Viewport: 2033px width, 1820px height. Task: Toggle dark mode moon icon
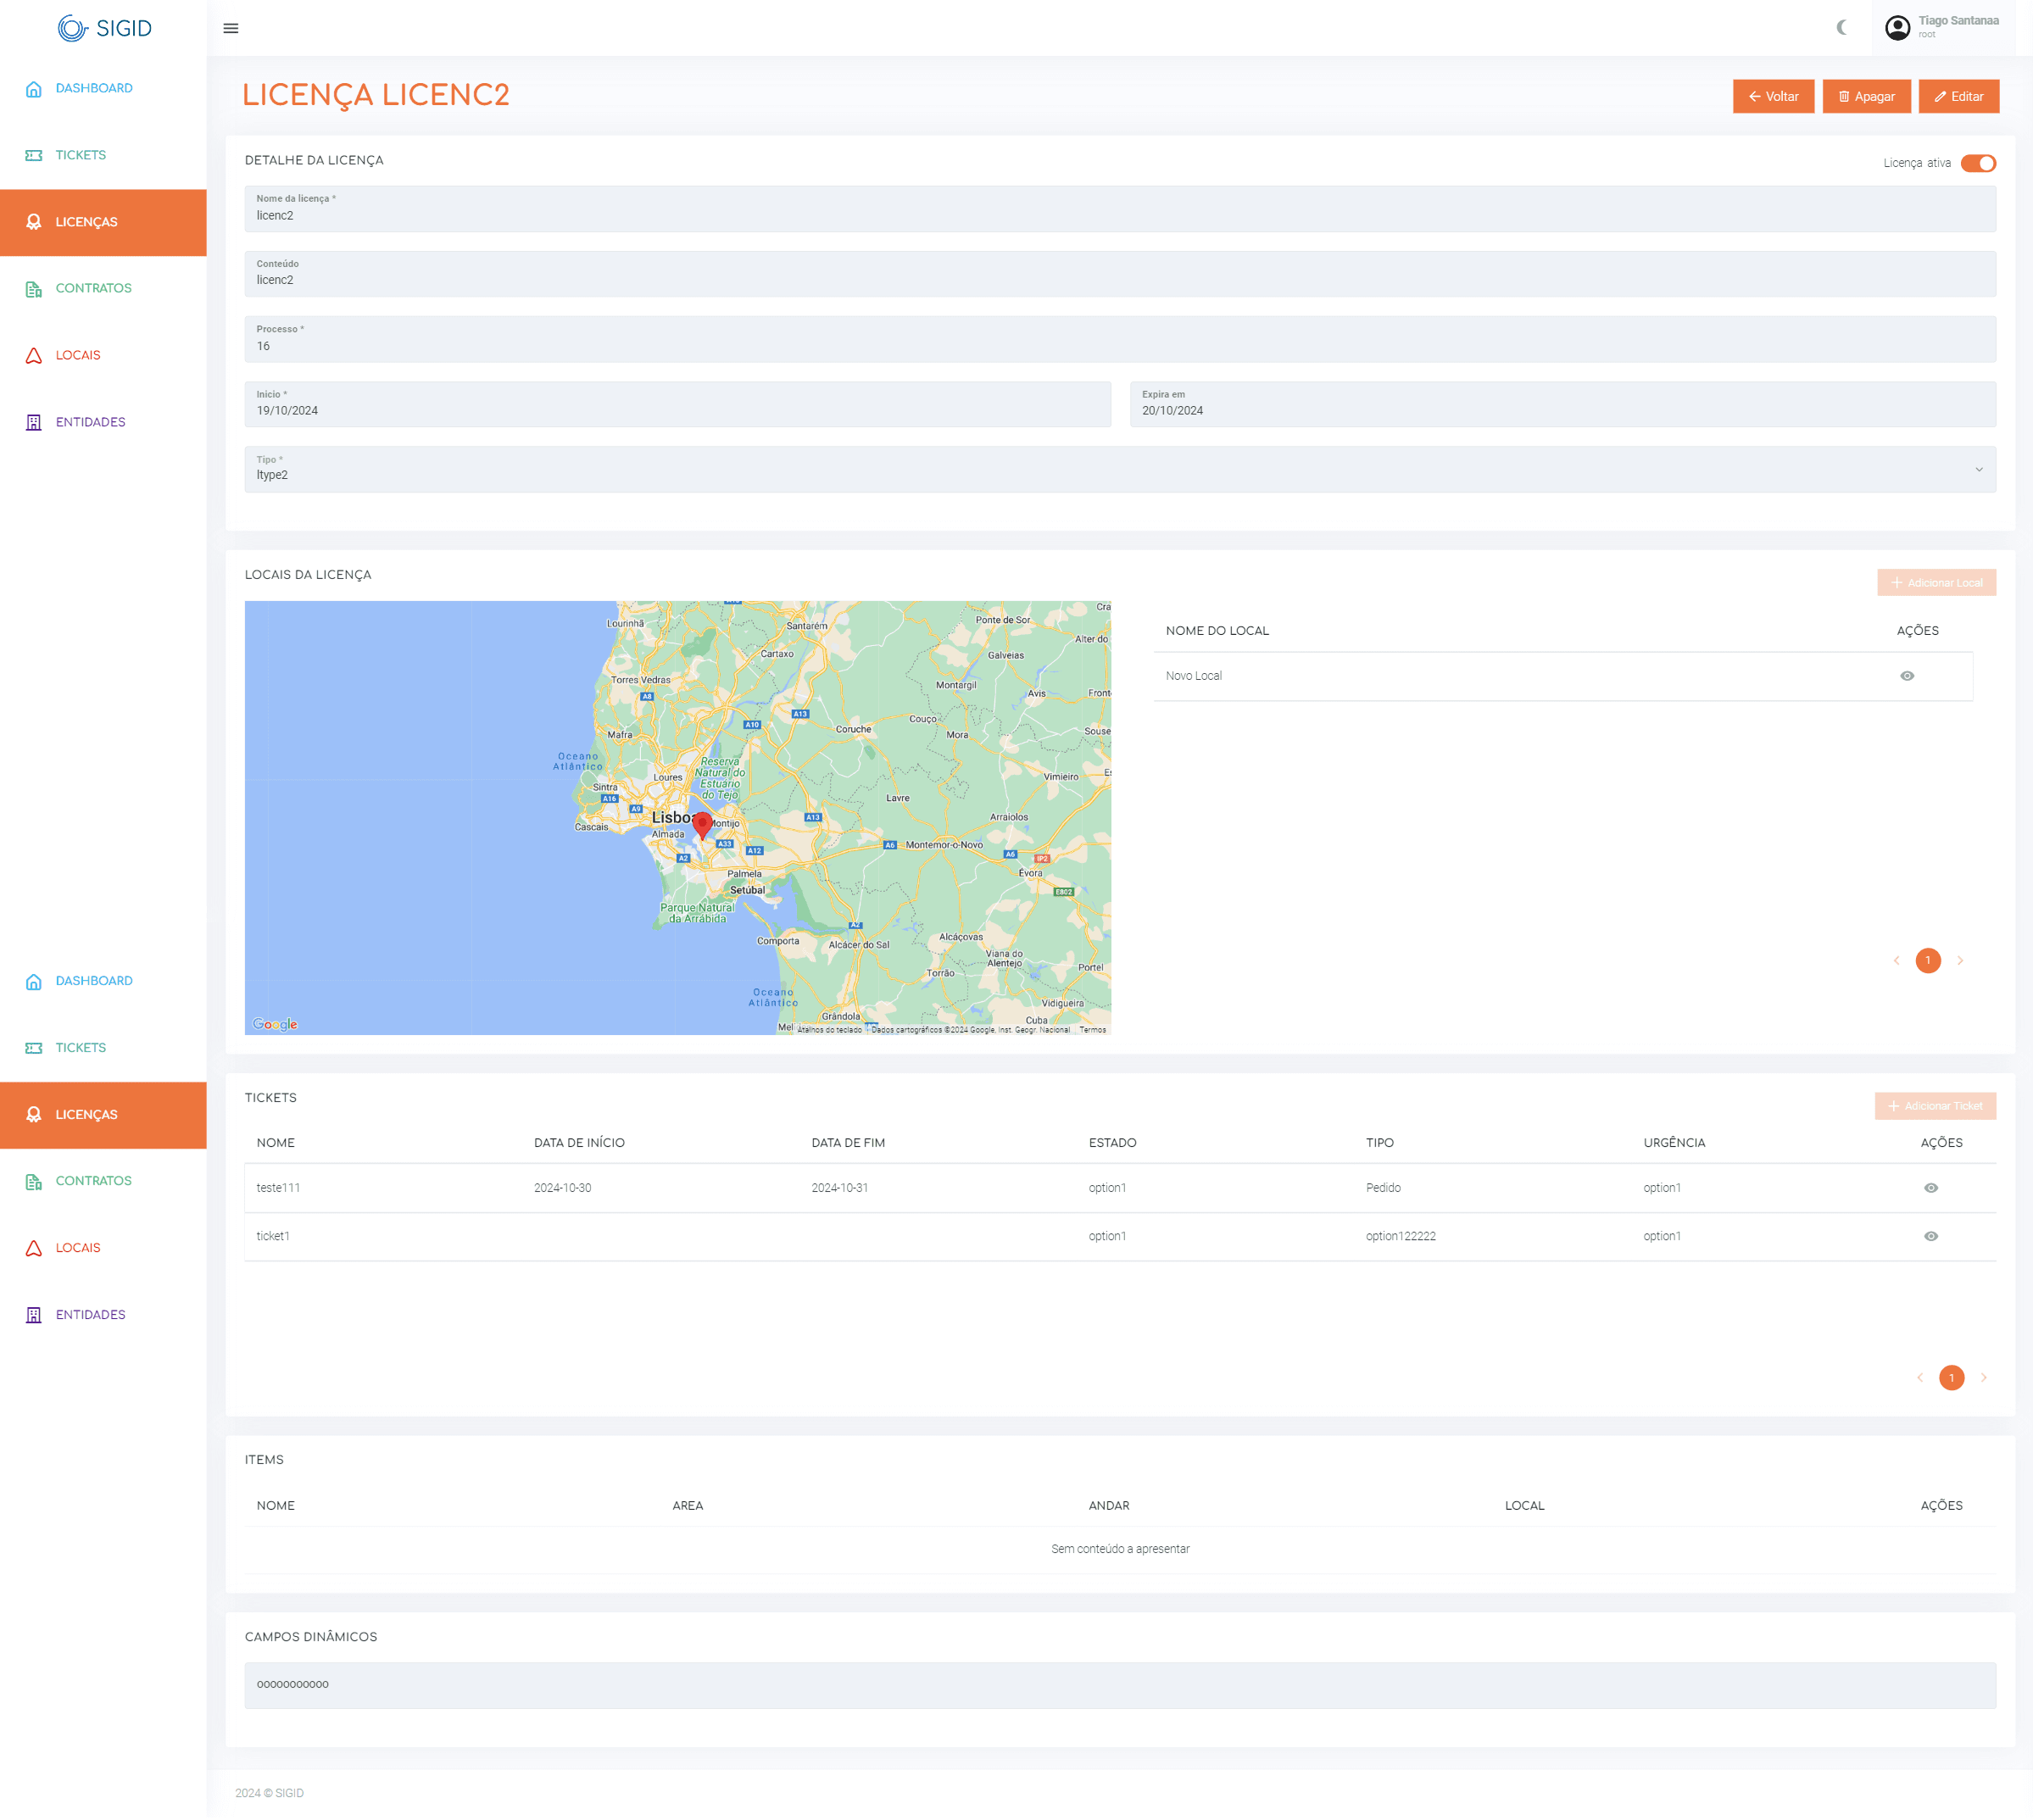point(1841,28)
